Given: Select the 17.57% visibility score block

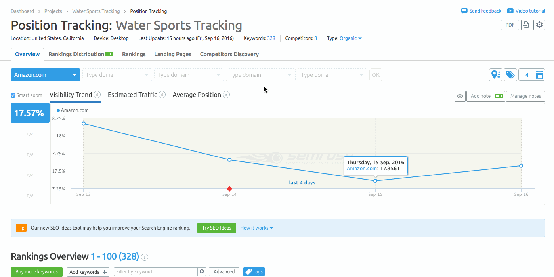Looking at the screenshot, I should pos(30,113).
